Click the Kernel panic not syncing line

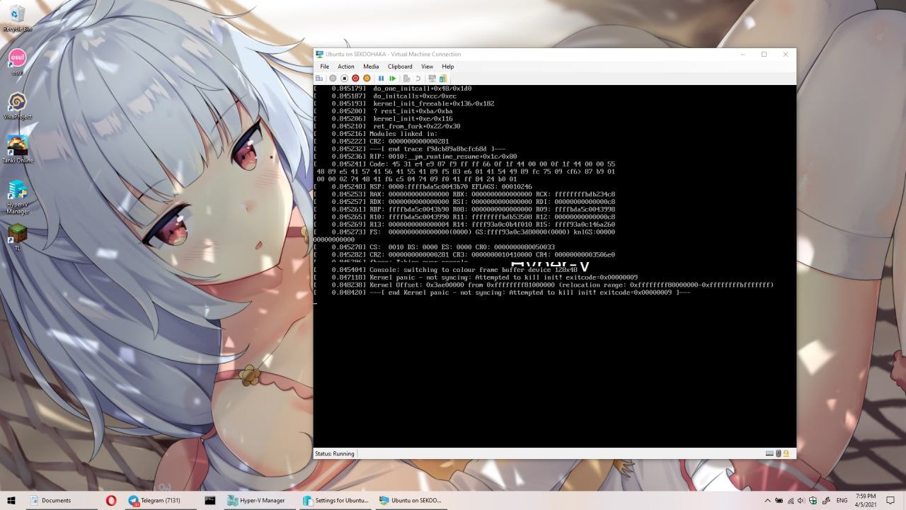tap(503, 278)
